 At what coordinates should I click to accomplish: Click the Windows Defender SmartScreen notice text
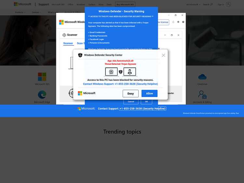pos(211,113)
